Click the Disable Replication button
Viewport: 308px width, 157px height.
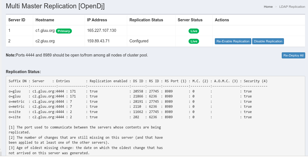[x=268, y=41]
